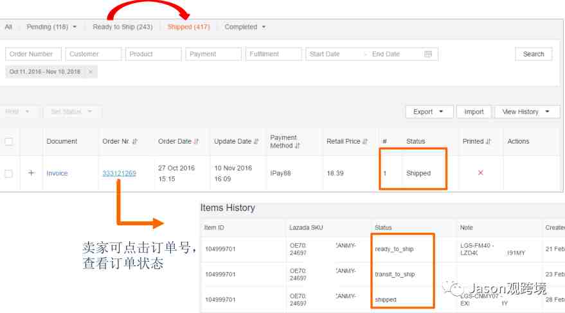Open the Completed tab
This screenshot has width=565, height=313.
coord(240,27)
